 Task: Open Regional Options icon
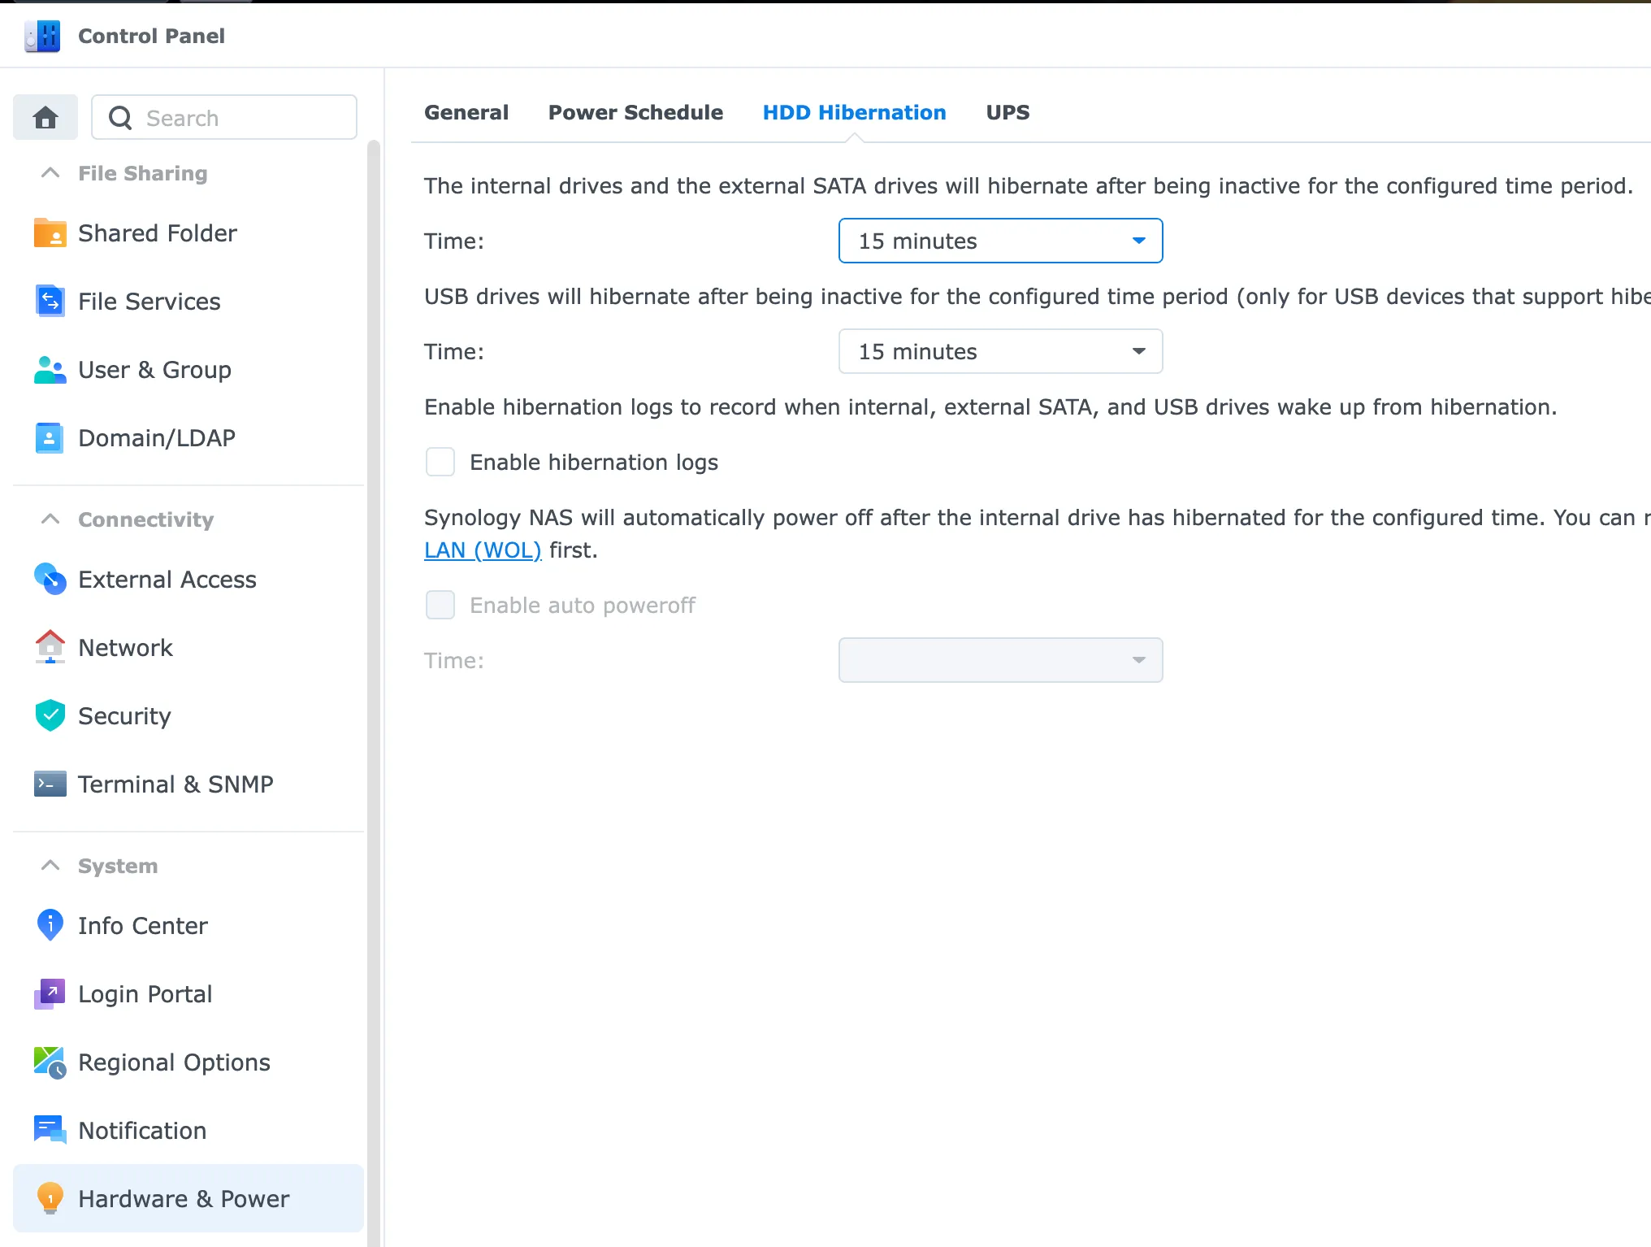[x=50, y=1062]
